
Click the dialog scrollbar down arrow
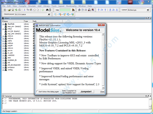[103, 88]
